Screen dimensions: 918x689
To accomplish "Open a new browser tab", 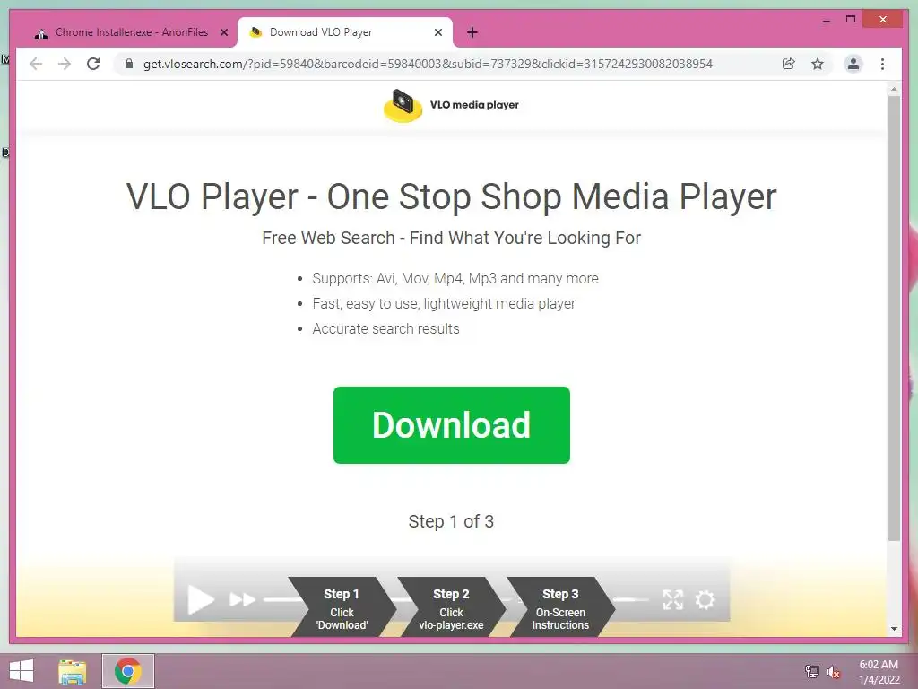I will click(x=472, y=33).
